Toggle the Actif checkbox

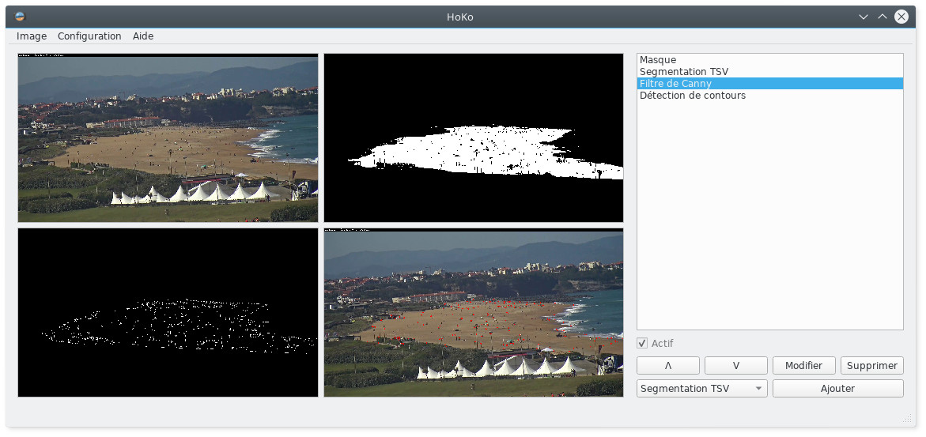click(x=642, y=344)
